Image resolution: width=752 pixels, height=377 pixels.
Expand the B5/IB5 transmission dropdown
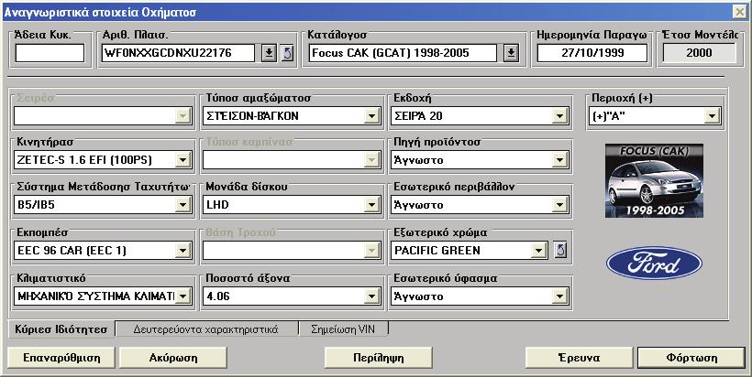click(183, 205)
